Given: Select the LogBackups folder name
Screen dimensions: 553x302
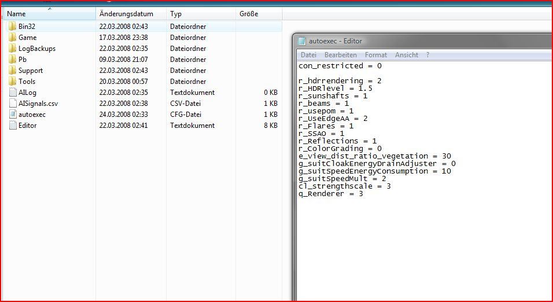Looking at the screenshot, I should pyautogui.click(x=37, y=49).
